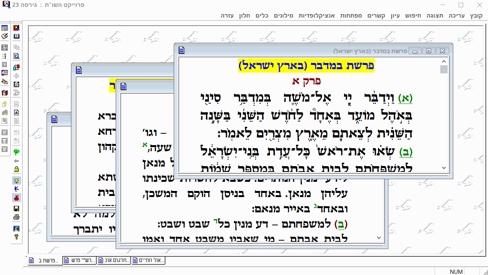This screenshot has width=488, height=275.
Task: Open the קובץ menu
Action: point(476,16)
